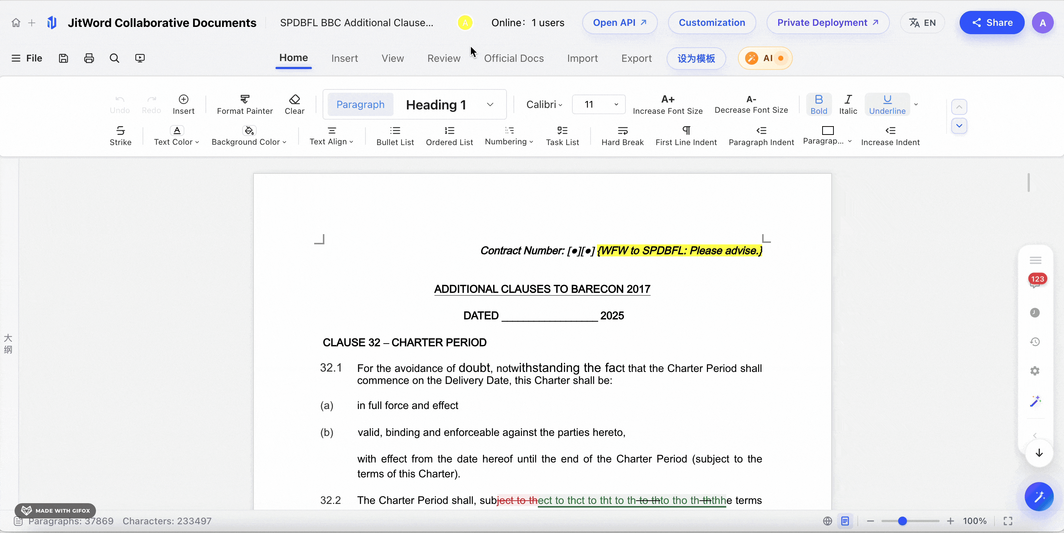Open comments panel with 123 badge
This screenshot has width=1064, height=533.
point(1036,281)
